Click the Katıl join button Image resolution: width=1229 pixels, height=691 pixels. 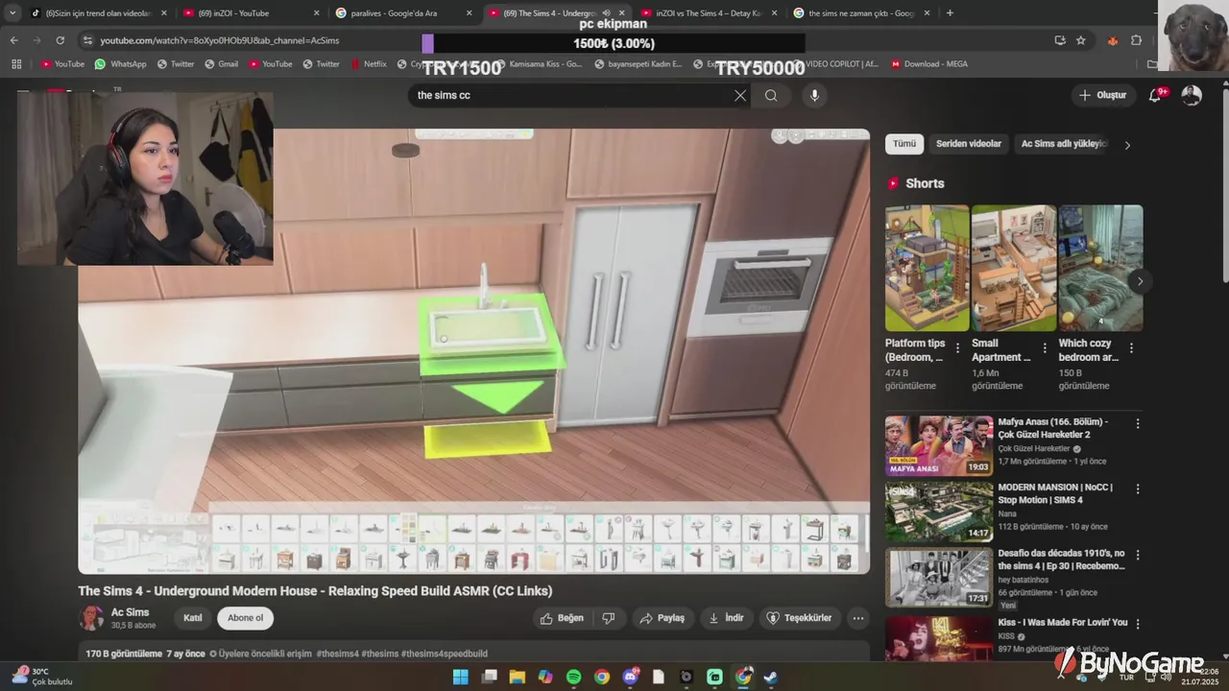click(x=193, y=618)
